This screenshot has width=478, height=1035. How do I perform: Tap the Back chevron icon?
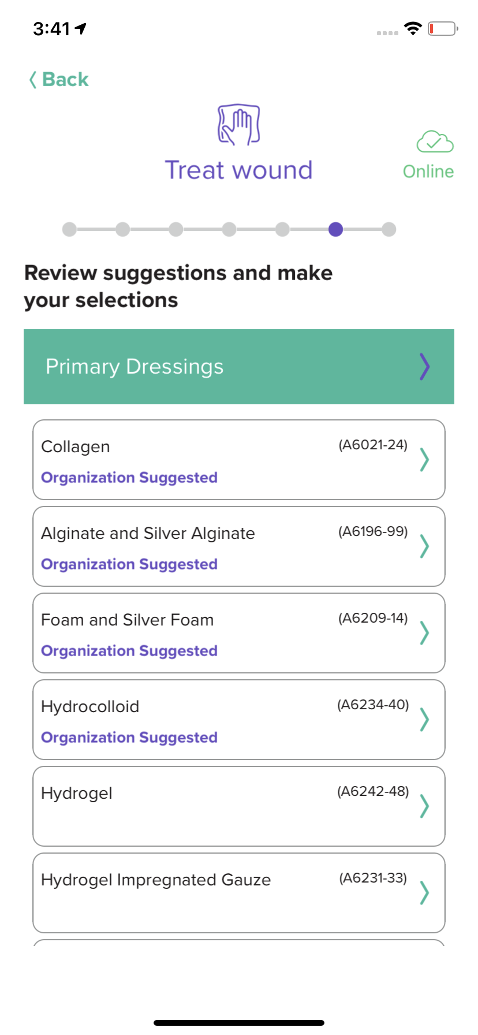pos(33,79)
